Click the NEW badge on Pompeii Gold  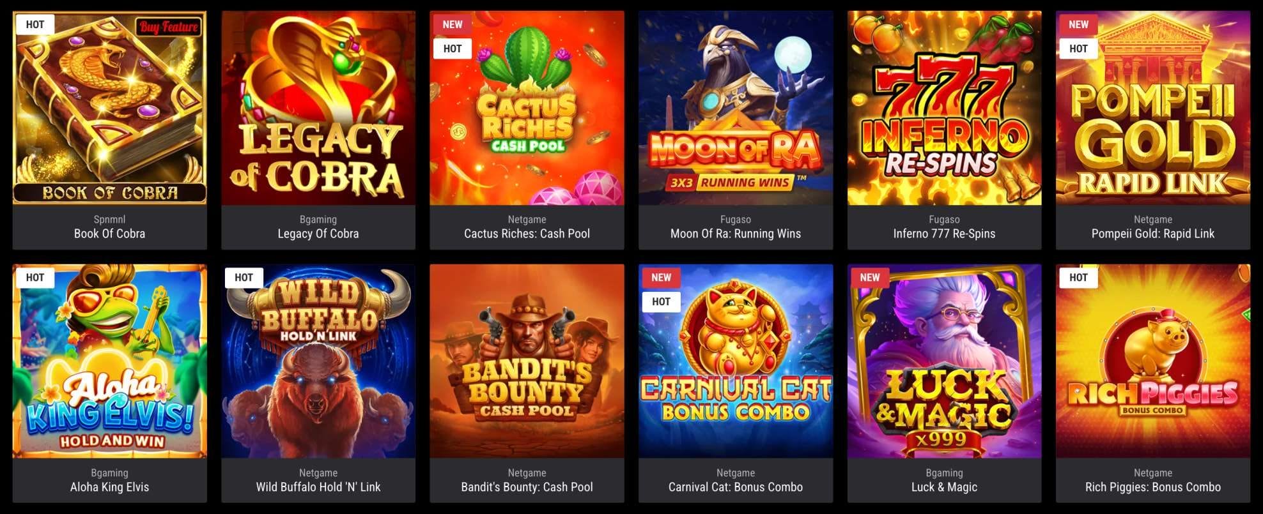point(1078,24)
